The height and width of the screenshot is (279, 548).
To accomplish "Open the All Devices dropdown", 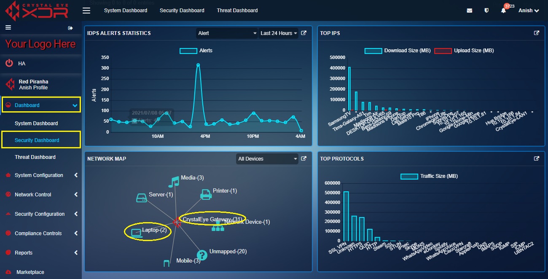I will (x=267, y=159).
